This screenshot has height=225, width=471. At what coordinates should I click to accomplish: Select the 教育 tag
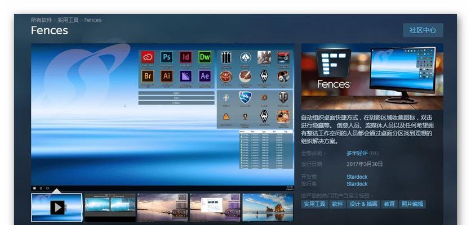pyautogui.click(x=389, y=204)
